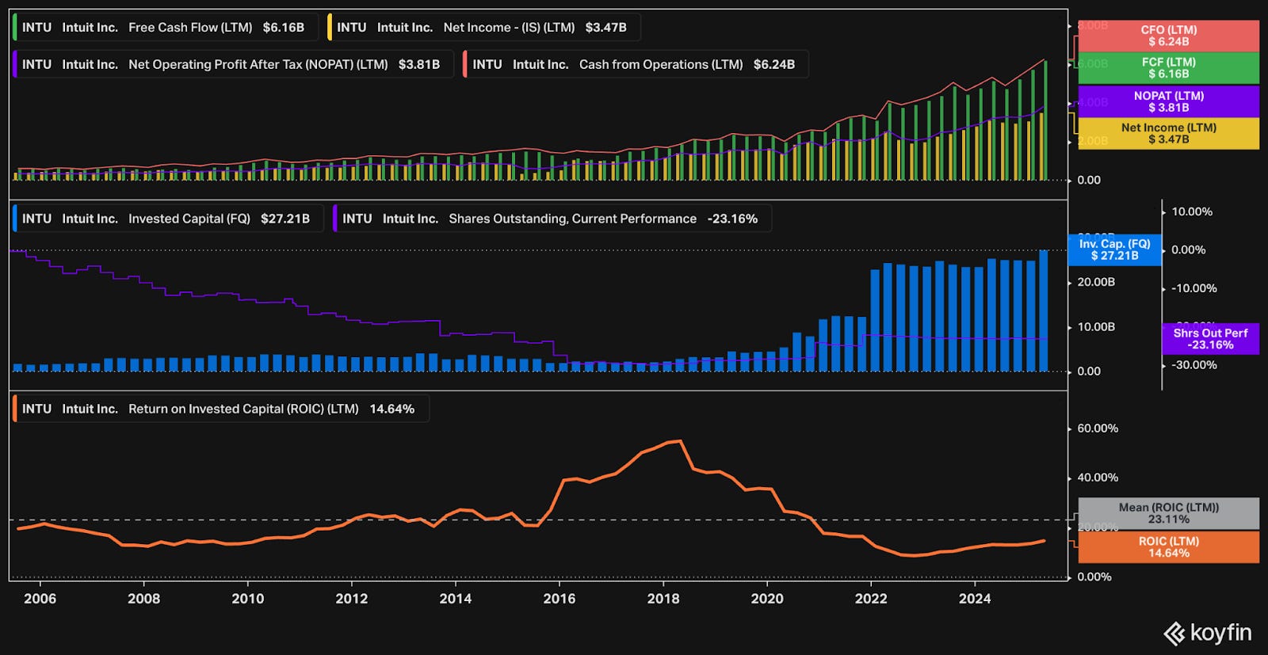Viewport: 1268px width, 655px height.
Task: Click the 2012 label on the time axis
Action: tap(351, 598)
